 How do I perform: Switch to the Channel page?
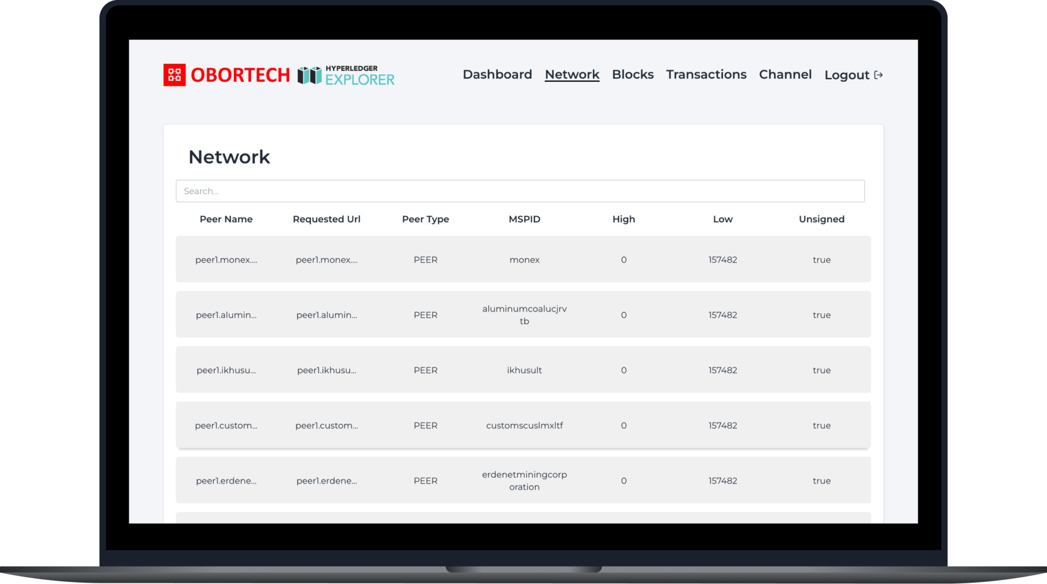pos(785,75)
